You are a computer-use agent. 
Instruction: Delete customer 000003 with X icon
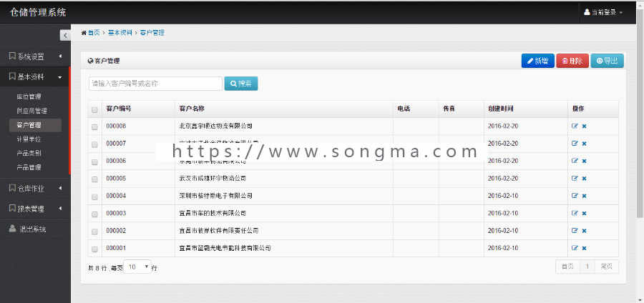[584, 213]
